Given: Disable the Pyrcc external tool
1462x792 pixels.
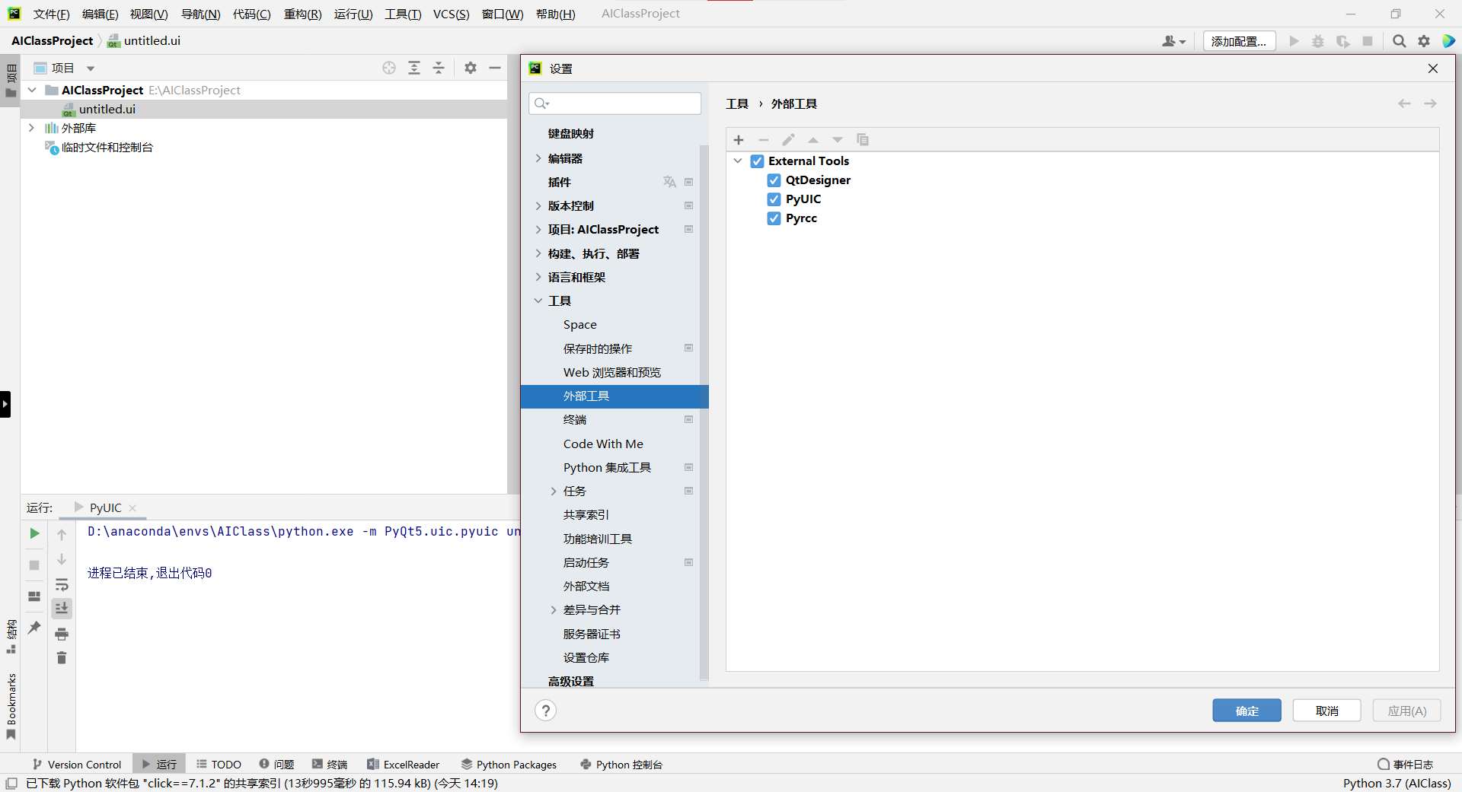Looking at the screenshot, I should 774,218.
